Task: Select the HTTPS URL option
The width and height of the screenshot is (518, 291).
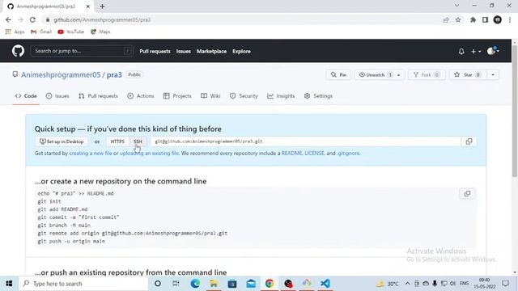Action: tap(117, 141)
